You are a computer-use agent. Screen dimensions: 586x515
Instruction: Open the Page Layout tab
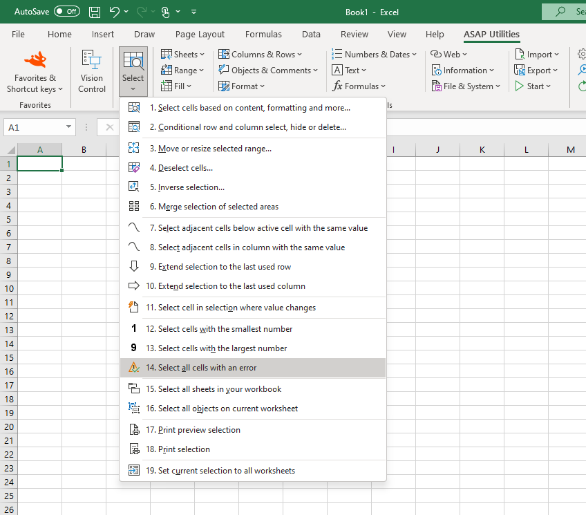(200, 35)
